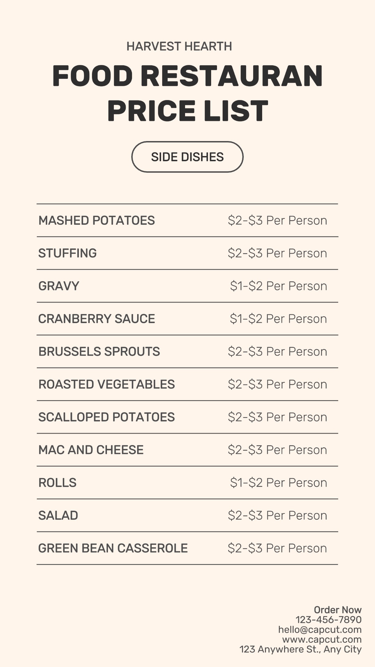
Task: Tap the Mac and Cheese entry
Action: coord(91,450)
